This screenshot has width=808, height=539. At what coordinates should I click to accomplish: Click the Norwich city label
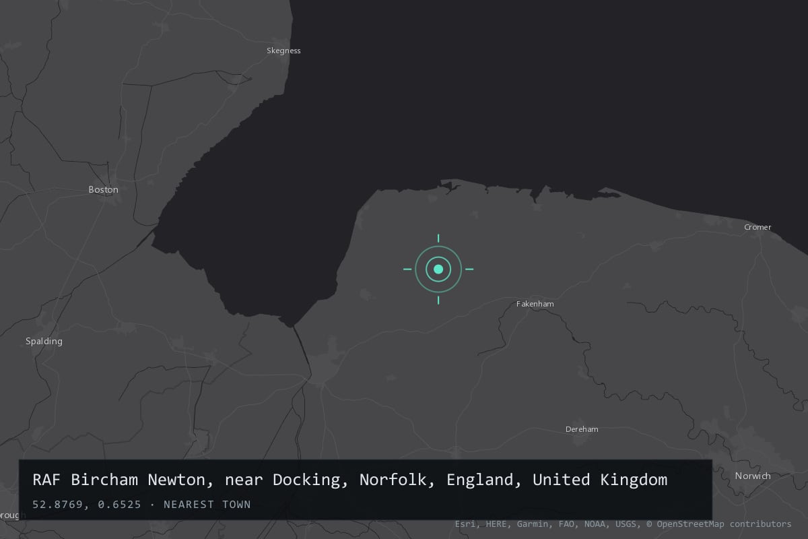click(x=753, y=476)
